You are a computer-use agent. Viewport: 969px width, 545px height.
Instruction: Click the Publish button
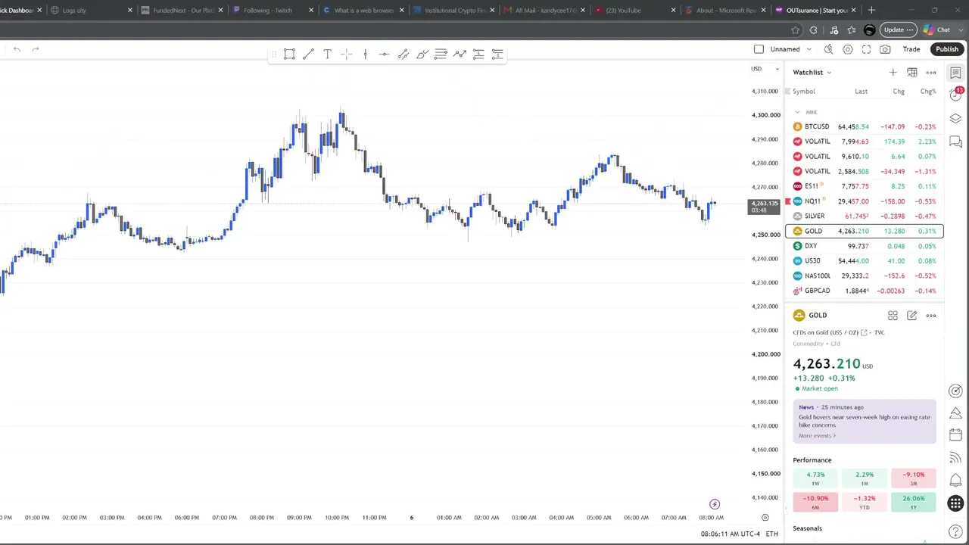[x=947, y=49]
